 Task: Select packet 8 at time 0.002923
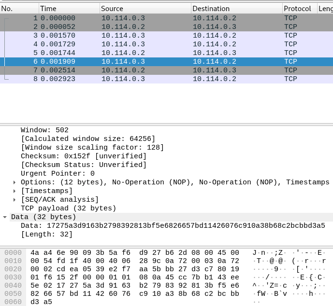tap(145, 79)
